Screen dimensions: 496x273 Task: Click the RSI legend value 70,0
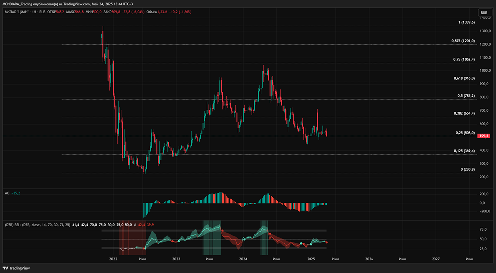point(93,225)
